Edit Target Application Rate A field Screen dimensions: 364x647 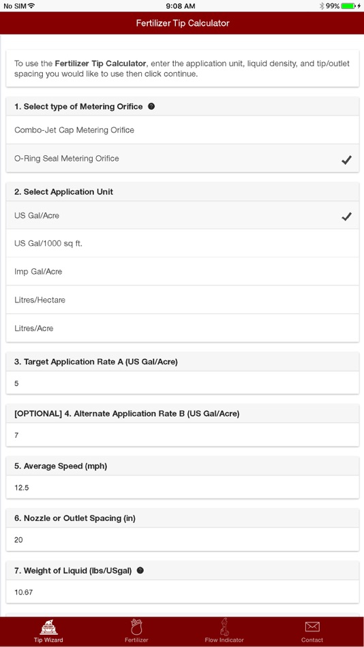182,383
